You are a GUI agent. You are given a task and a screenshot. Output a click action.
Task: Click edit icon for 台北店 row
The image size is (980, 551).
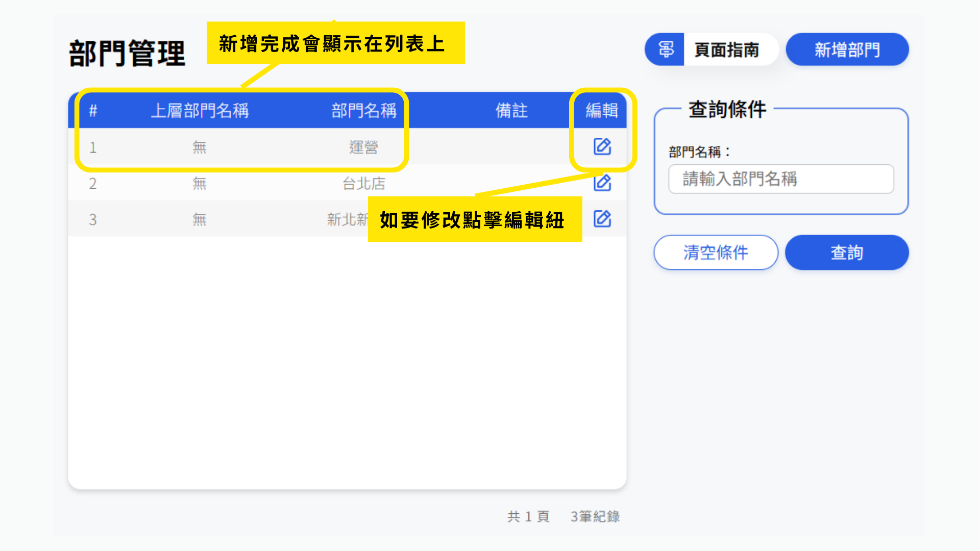[x=602, y=183]
